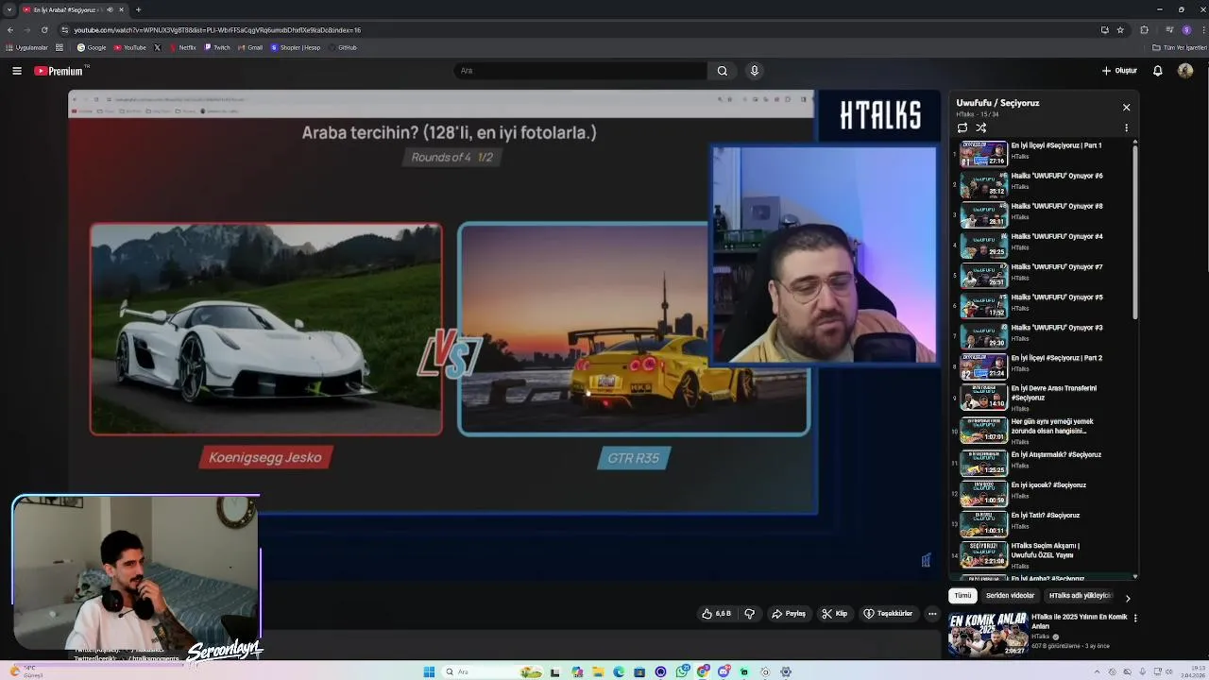This screenshot has width=1209, height=680.
Task: Open a new browser tab
Action: click(138, 9)
